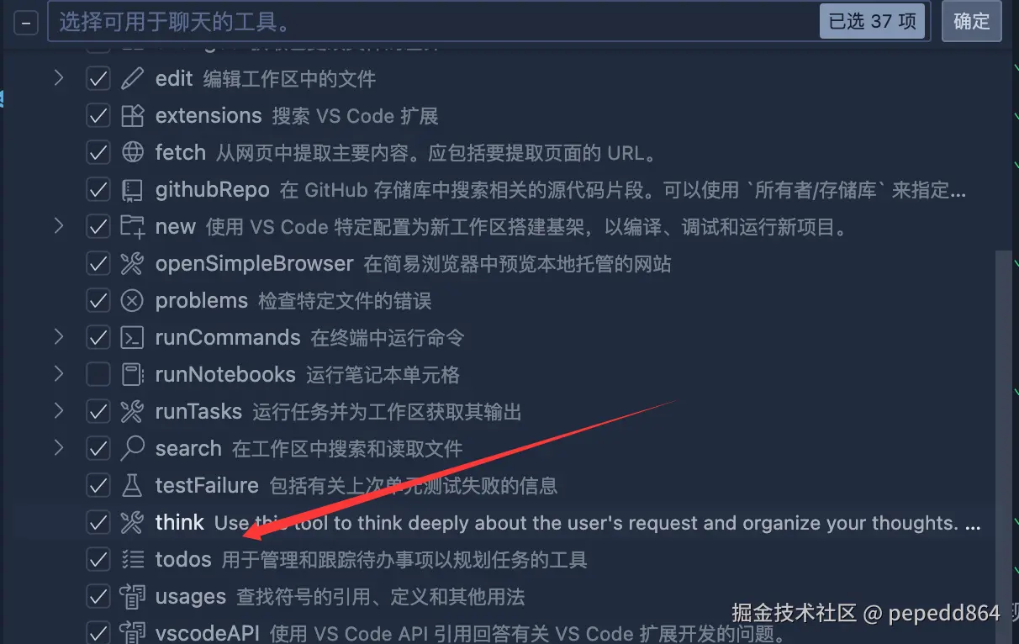This screenshot has width=1019, height=644.
Task: Click the 已选 37 项 badge
Action: pos(873,21)
